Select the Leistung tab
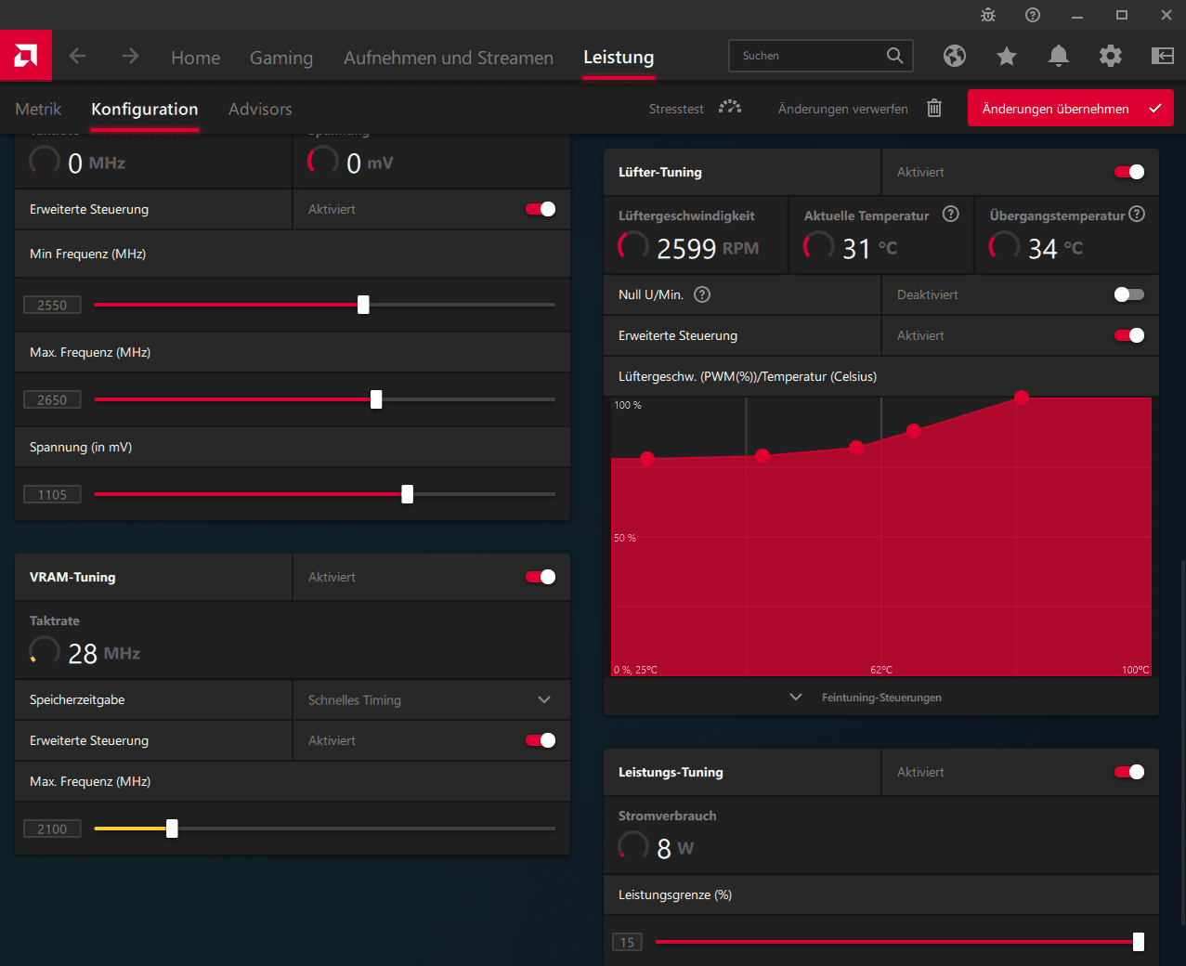This screenshot has height=966, width=1186. (x=619, y=58)
